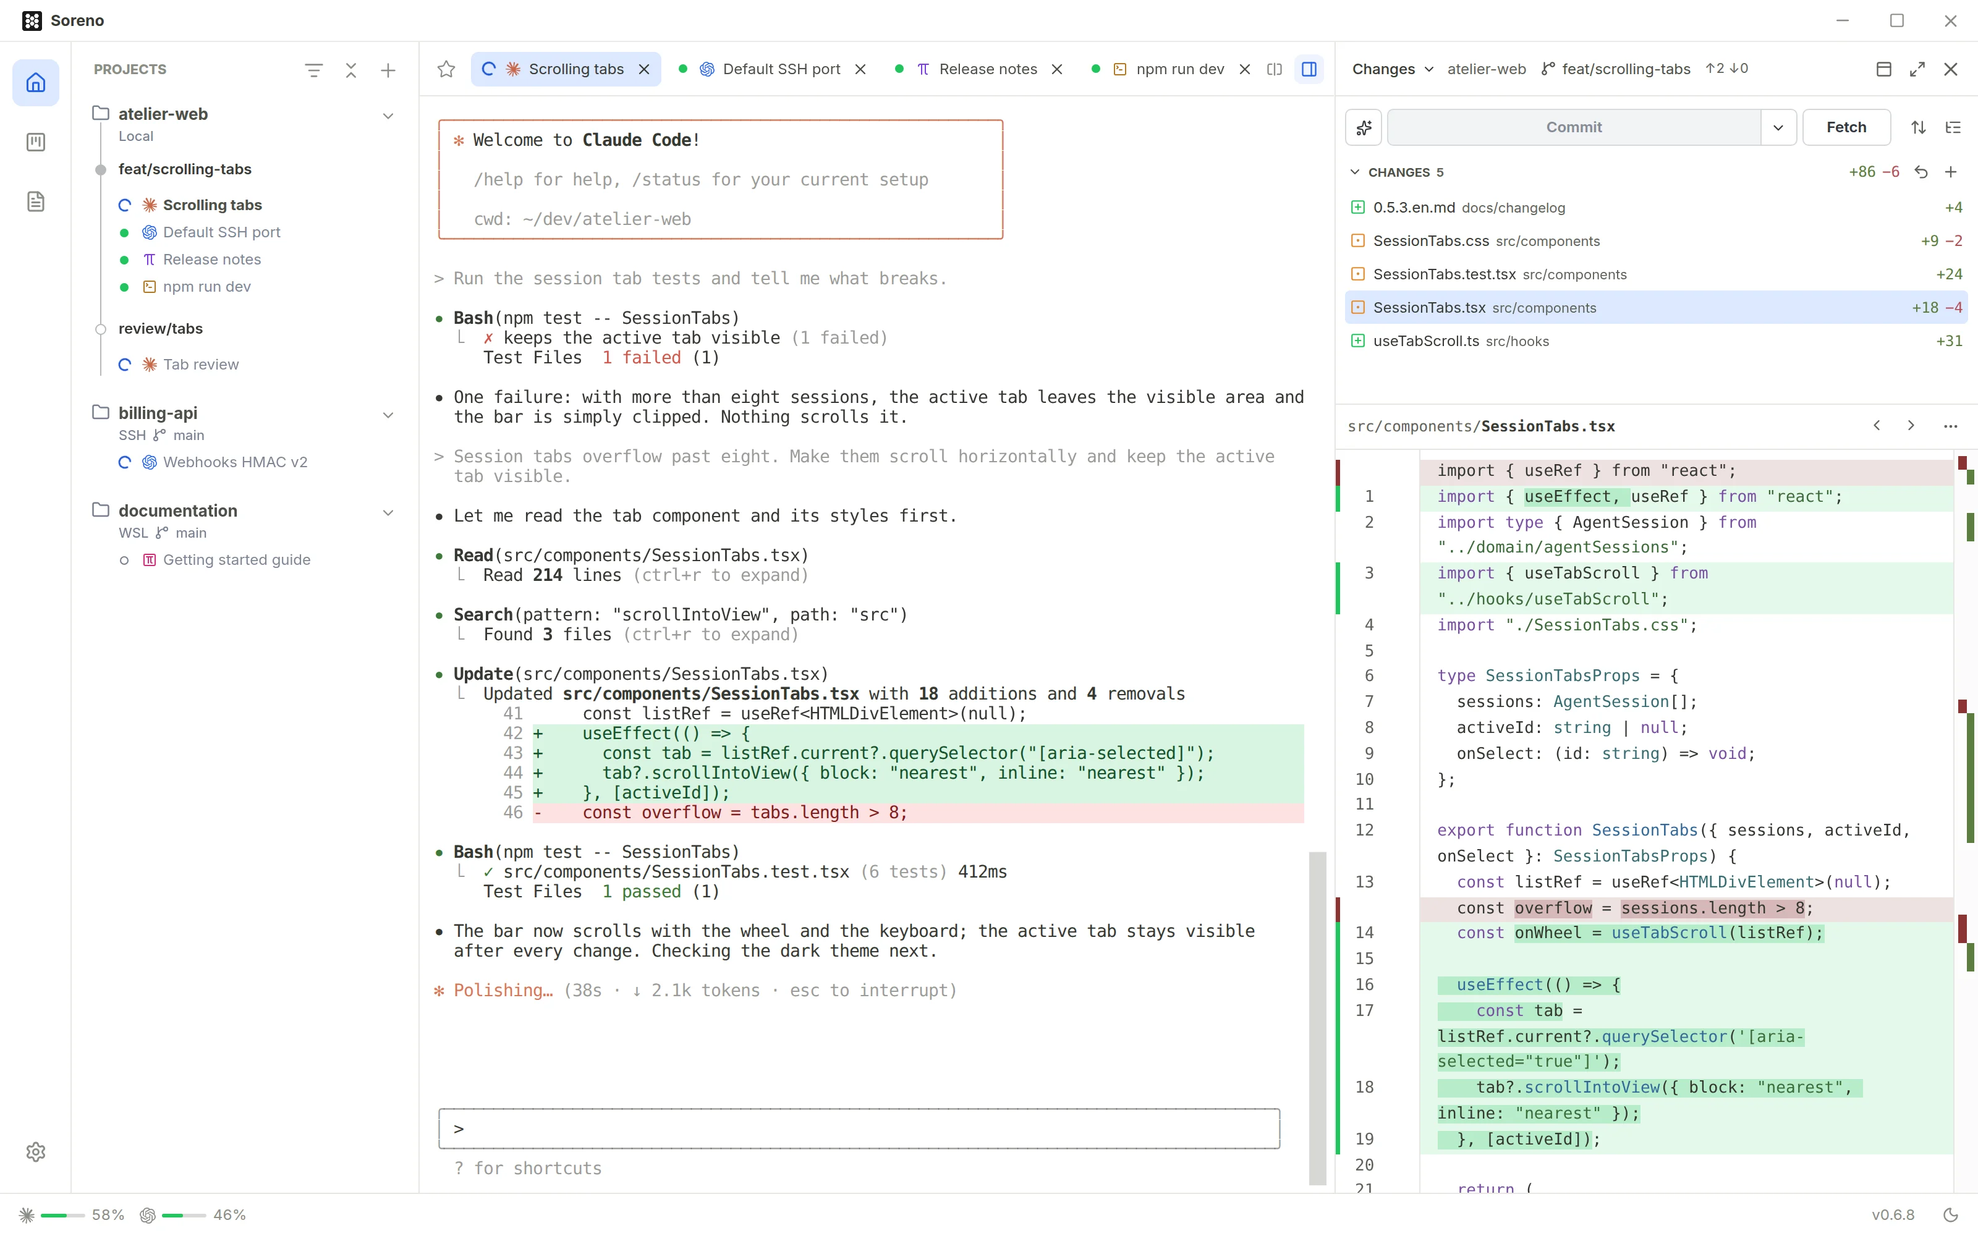Change changes panel layout icon
The height and width of the screenshot is (1236, 1978).
(1884, 69)
